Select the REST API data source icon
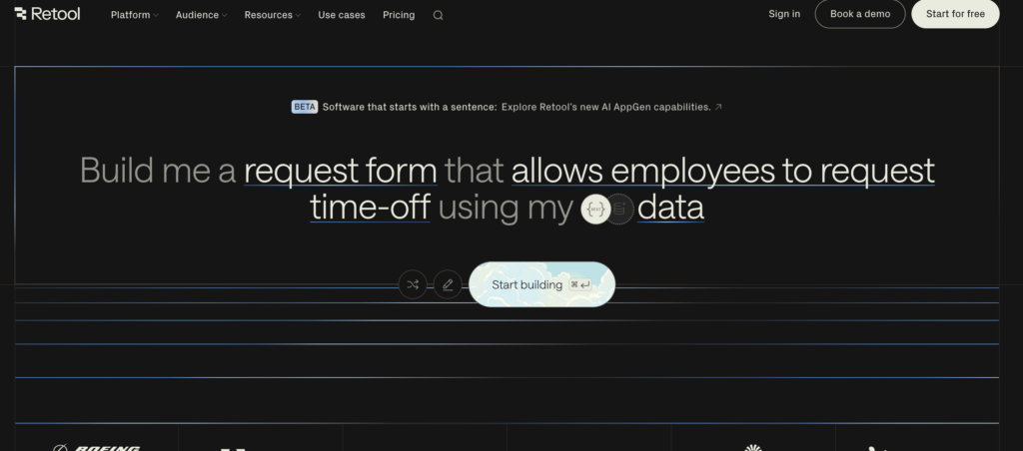 (x=596, y=209)
